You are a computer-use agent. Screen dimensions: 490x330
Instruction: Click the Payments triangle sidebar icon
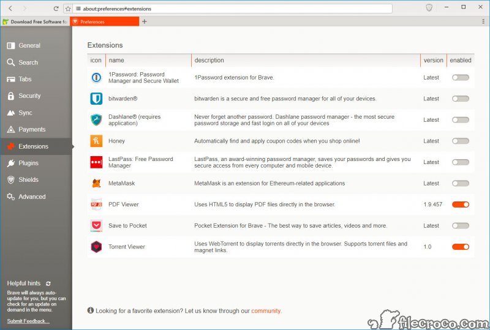(x=11, y=129)
